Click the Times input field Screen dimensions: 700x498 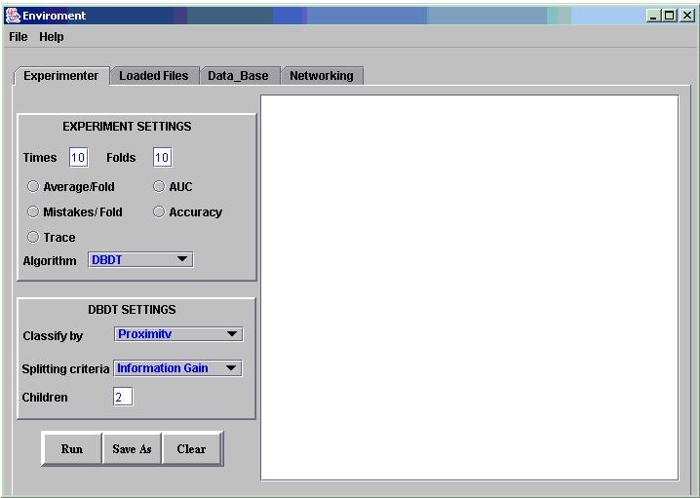tap(78, 158)
